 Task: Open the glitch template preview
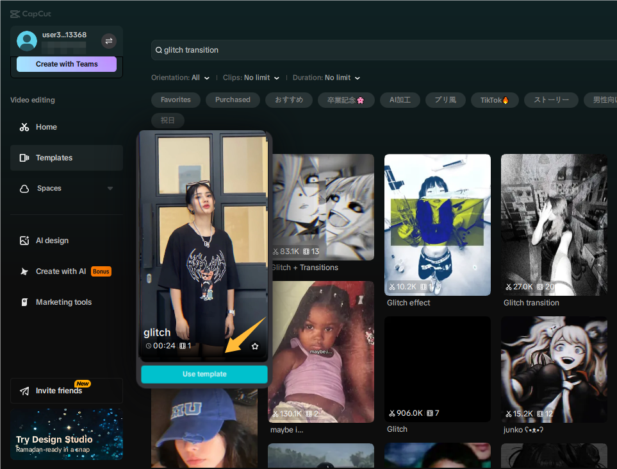pyautogui.click(x=204, y=247)
